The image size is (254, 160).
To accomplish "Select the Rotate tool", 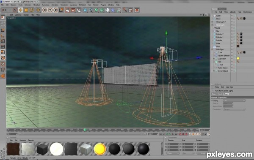I will coord(32,10).
